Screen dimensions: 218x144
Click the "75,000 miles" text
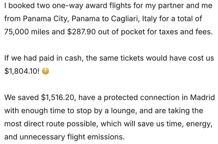[22, 32]
